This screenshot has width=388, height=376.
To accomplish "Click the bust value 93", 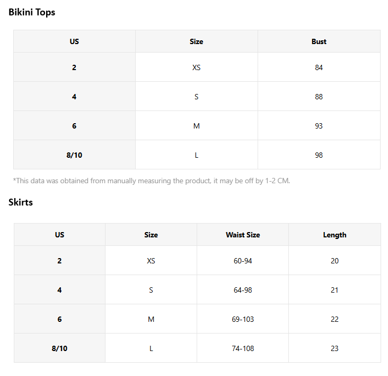I will 319,126.
